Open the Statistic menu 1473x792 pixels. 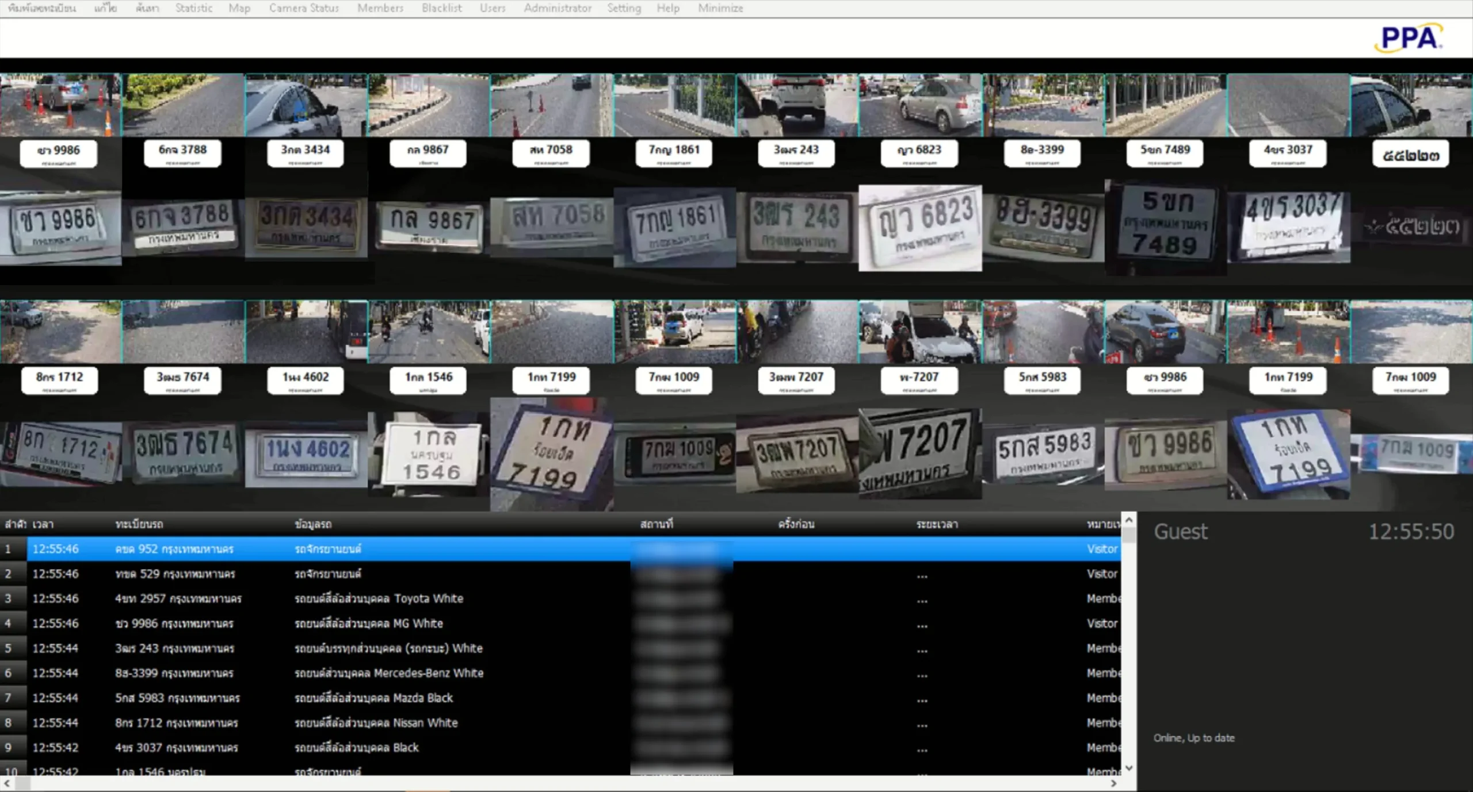coord(193,8)
